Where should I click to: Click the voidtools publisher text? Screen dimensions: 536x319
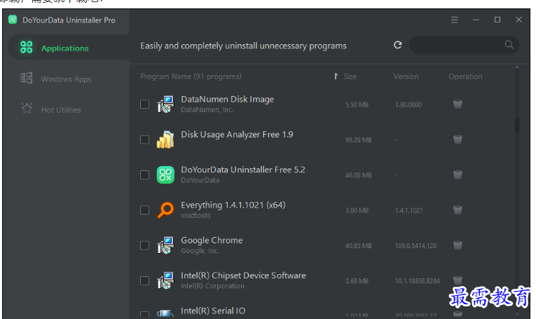pyautogui.click(x=195, y=215)
